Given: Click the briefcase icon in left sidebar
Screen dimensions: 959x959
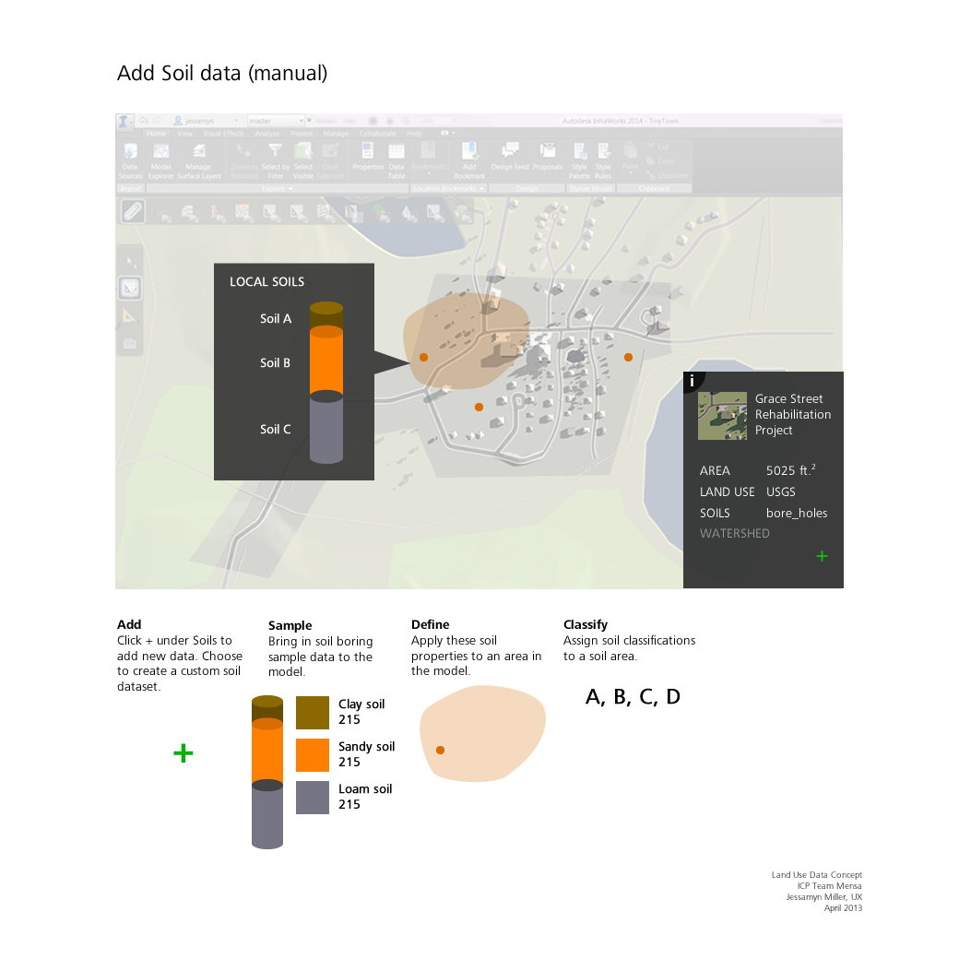Looking at the screenshot, I should [x=130, y=343].
